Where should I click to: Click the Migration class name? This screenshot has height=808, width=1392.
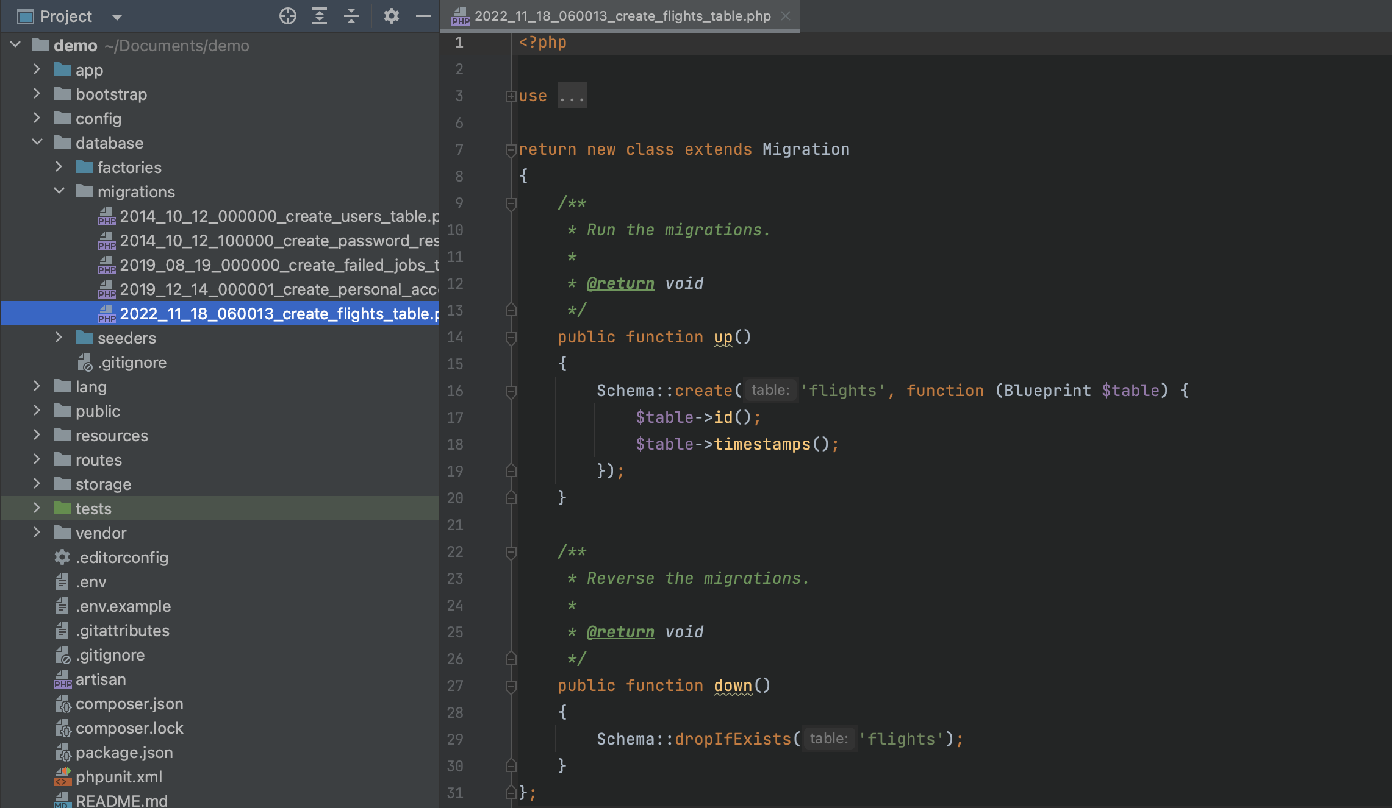pyautogui.click(x=806, y=149)
